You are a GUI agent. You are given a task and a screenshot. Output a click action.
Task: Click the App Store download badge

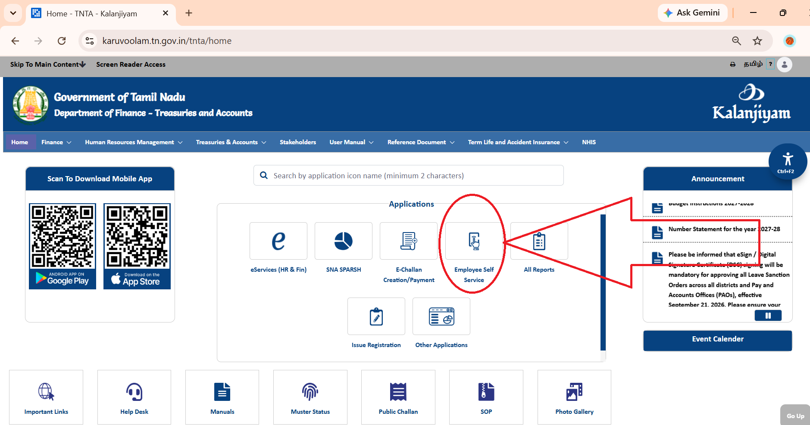(137, 279)
